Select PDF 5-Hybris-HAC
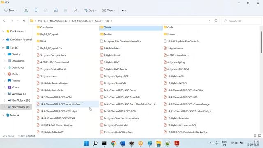The image size is (263, 148). coord(110,62)
